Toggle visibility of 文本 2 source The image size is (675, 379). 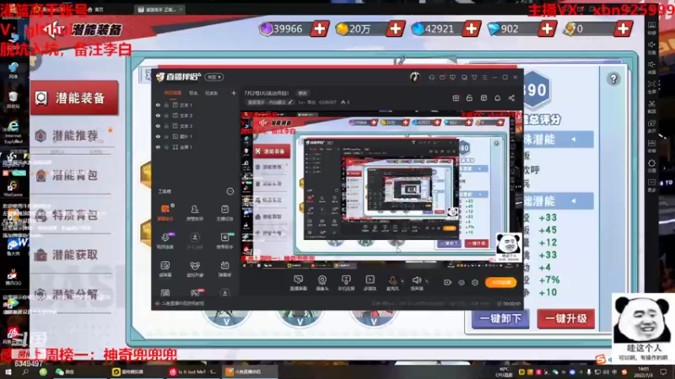coord(158,115)
